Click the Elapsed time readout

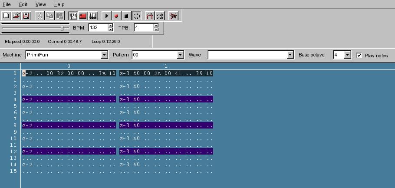tap(22, 42)
